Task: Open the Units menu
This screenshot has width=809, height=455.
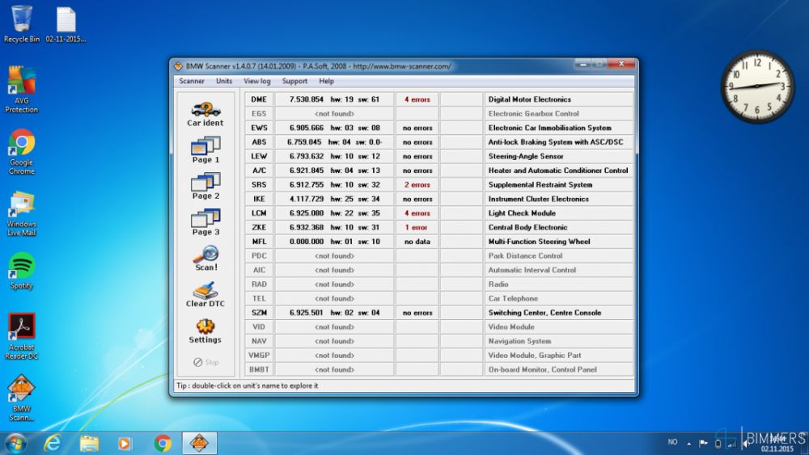Action: point(224,81)
